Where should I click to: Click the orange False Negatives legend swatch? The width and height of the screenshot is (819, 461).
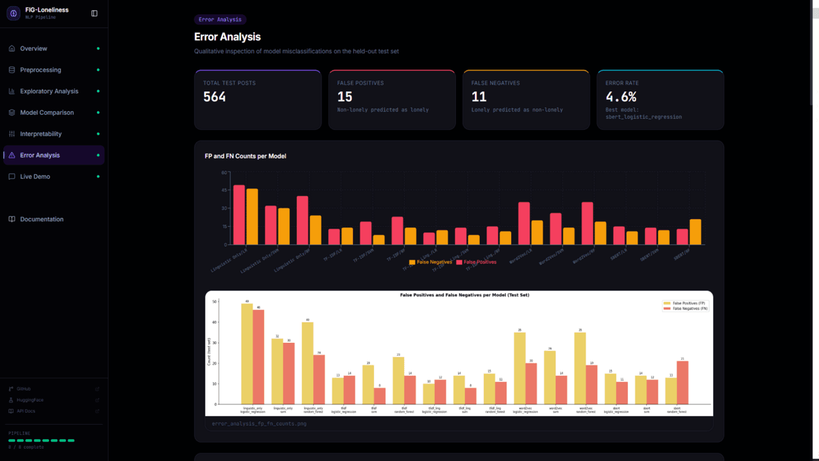(412, 262)
